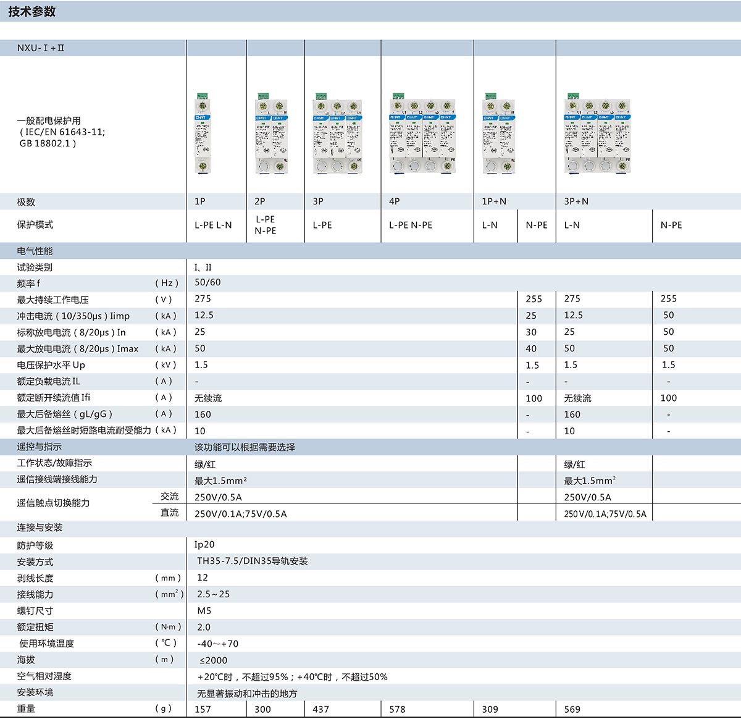Select the ≤2000 altitude value
The width and height of the screenshot is (741, 719).
(x=213, y=660)
